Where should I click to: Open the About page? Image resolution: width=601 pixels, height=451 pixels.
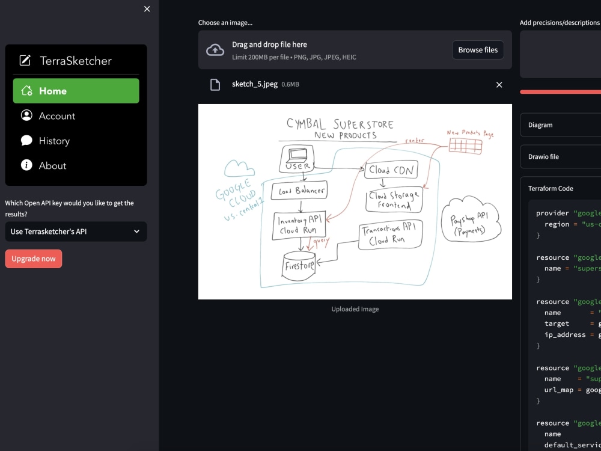pos(52,165)
